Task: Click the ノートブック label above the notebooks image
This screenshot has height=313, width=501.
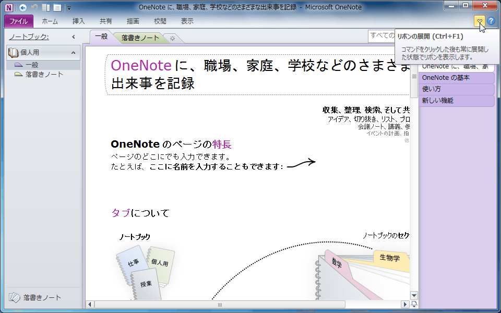Action: pyautogui.click(x=135, y=237)
